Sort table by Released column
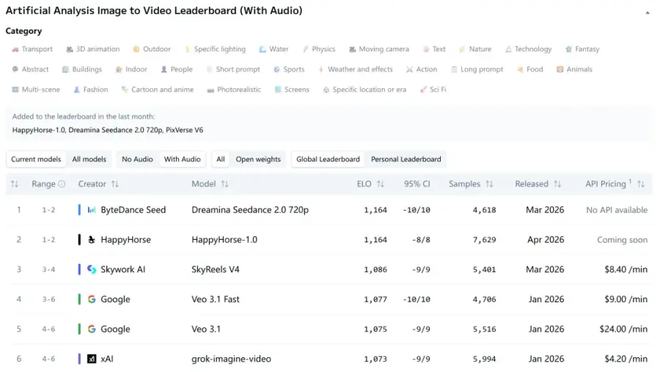The image size is (660, 372). point(557,184)
